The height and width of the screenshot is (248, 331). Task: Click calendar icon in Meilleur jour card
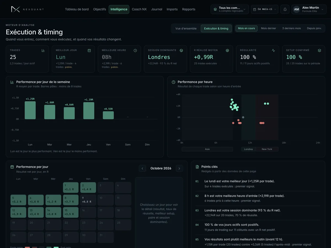coord(89,50)
